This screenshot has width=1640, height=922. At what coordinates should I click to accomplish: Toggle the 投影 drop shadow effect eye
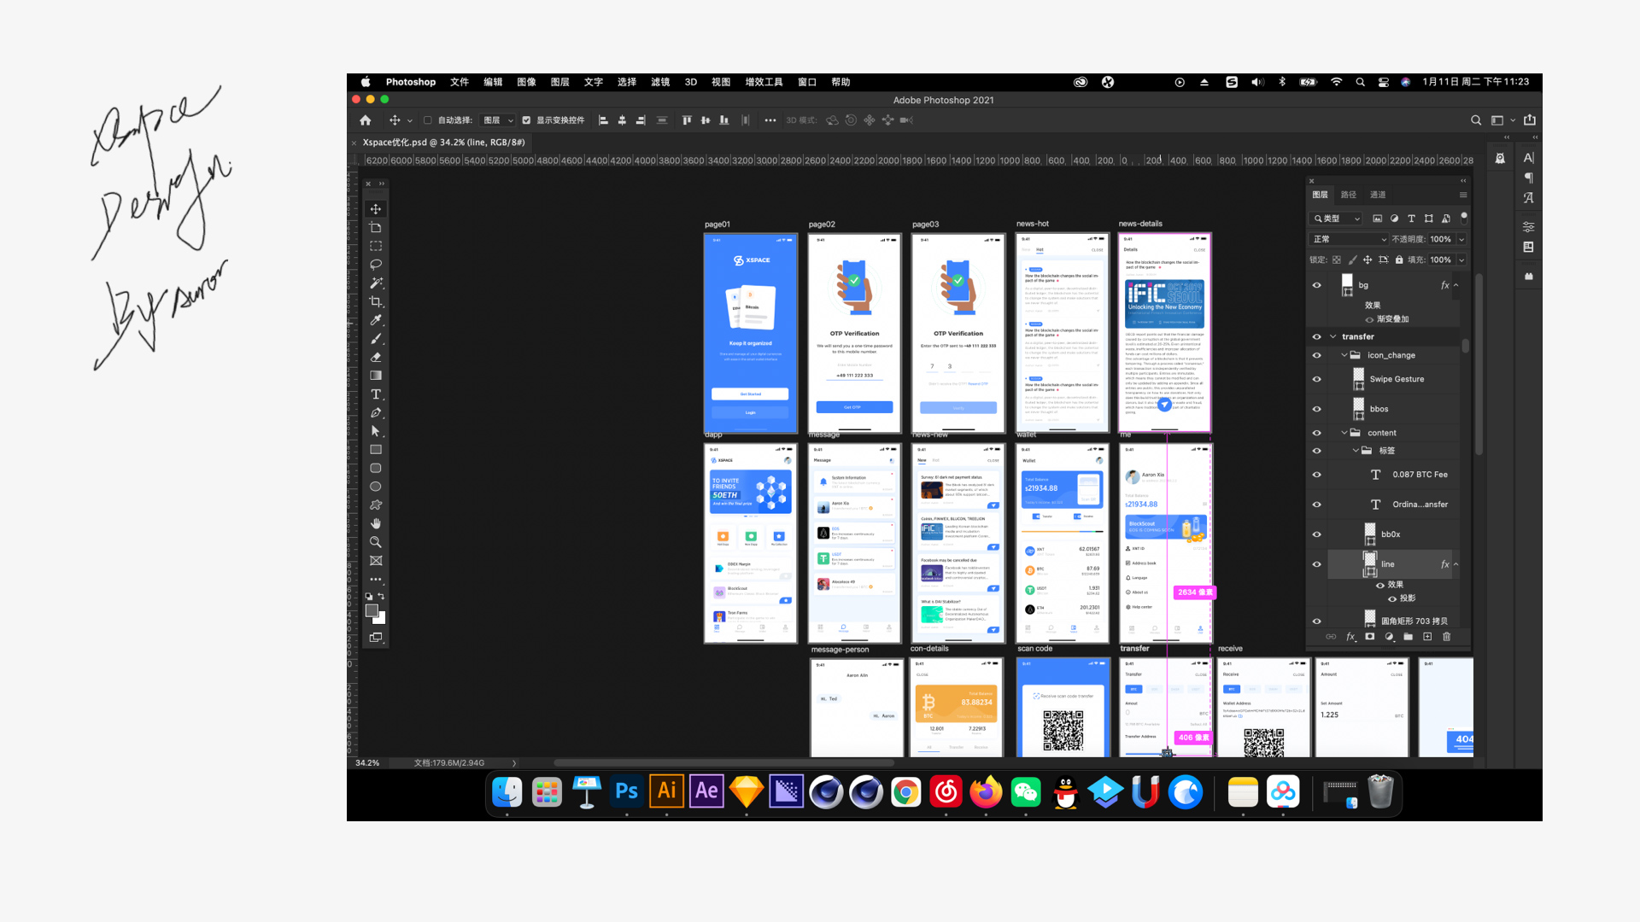(x=1392, y=598)
